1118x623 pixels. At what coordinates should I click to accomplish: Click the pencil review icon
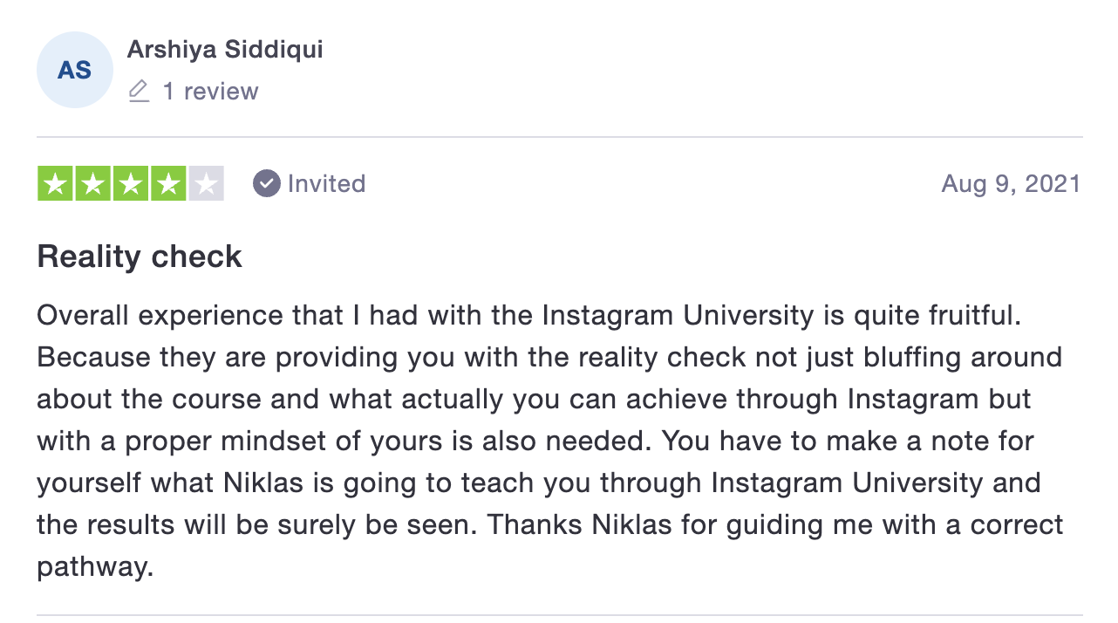point(139,92)
